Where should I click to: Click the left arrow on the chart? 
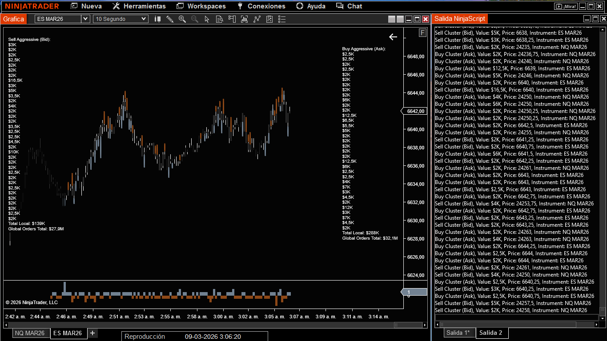point(393,37)
